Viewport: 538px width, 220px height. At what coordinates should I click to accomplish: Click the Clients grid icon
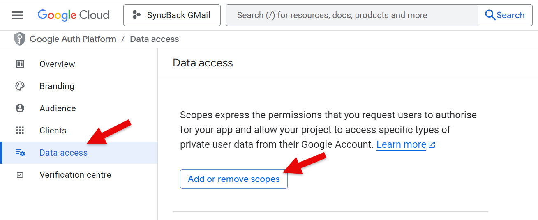[x=20, y=131]
